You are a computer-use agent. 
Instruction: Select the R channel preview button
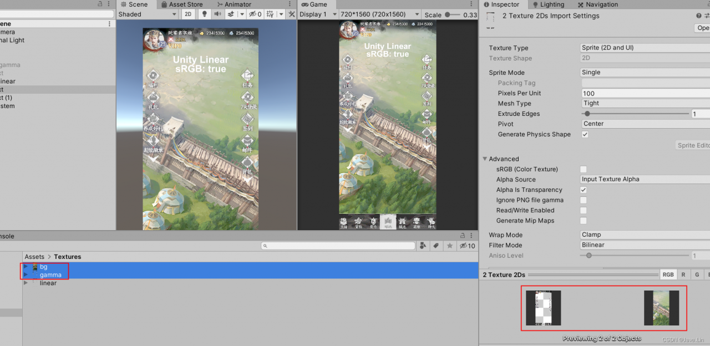683,274
